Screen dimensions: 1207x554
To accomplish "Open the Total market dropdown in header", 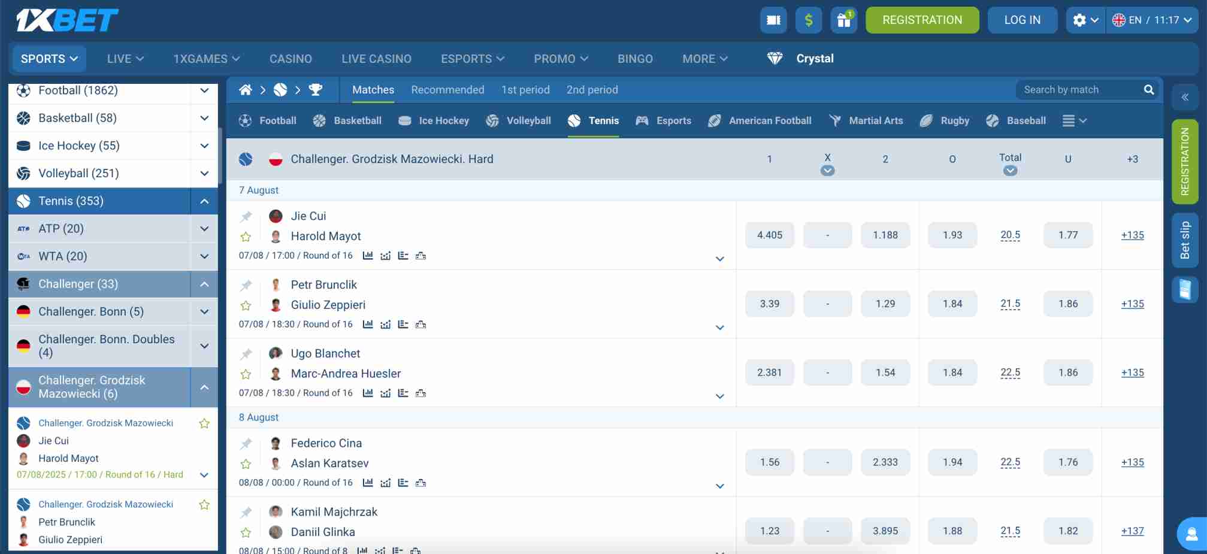I will point(1010,171).
